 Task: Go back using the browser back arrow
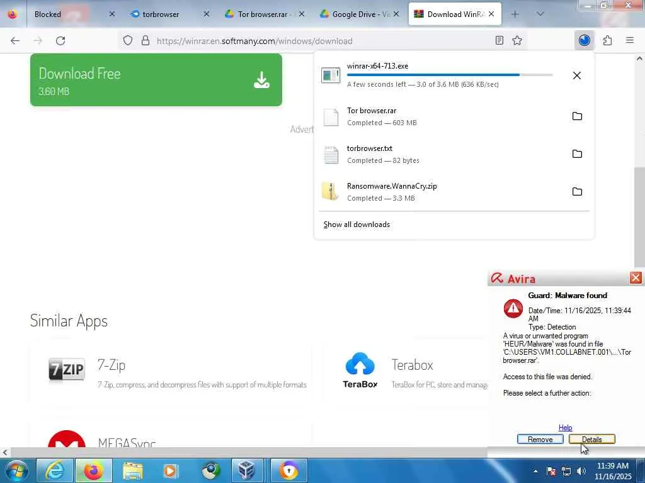(x=15, y=41)
